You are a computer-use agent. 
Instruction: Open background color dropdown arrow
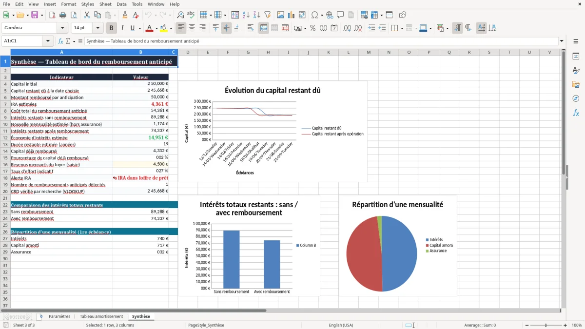tap(171, 28)
